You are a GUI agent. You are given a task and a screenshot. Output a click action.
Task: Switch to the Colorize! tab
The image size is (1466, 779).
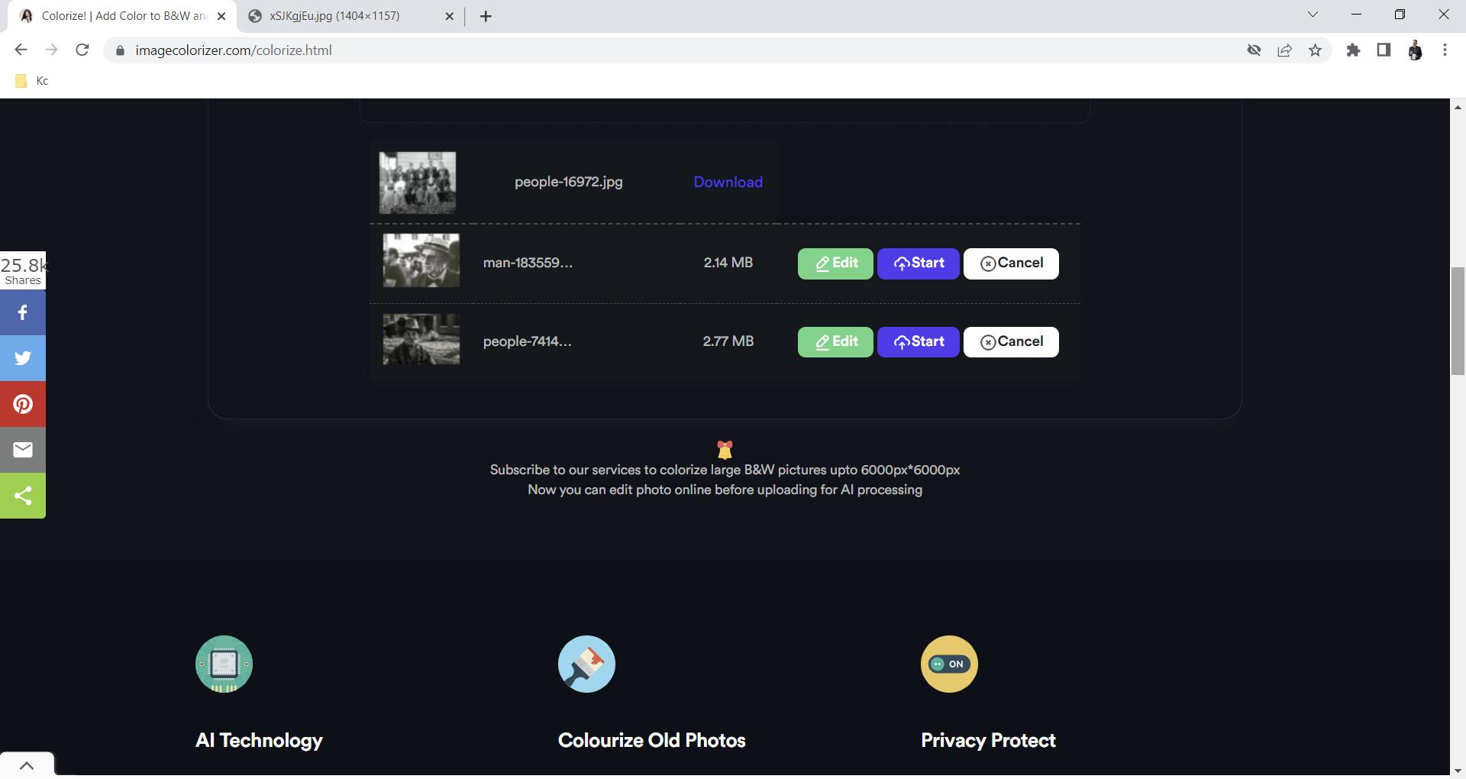point(122,16)
